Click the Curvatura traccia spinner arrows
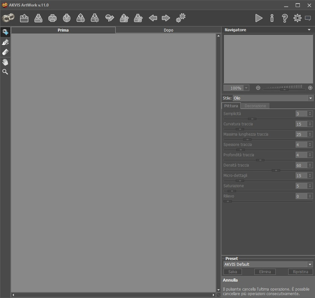 (x=310, y=124)
